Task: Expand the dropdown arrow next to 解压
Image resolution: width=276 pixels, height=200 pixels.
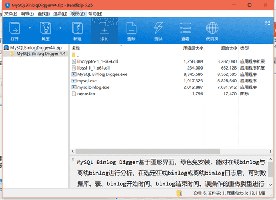Action: tap(60, 27)
